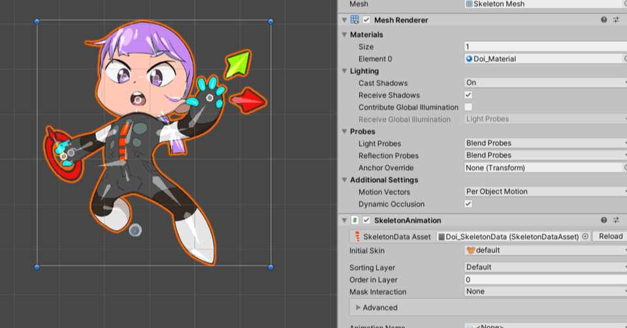The width and height of the screenshot is (627, 328).
Task: Open Mesh Renderer help reference icon
Action: [603, 20]
